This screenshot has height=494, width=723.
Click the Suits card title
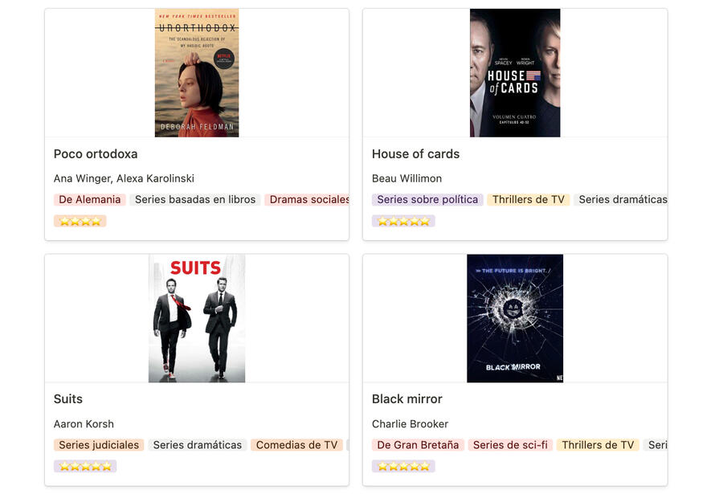click(68, 399)
